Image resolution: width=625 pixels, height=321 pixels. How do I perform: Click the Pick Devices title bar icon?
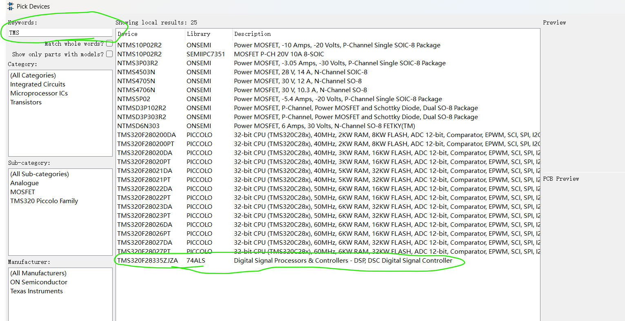tap(11, 6)
